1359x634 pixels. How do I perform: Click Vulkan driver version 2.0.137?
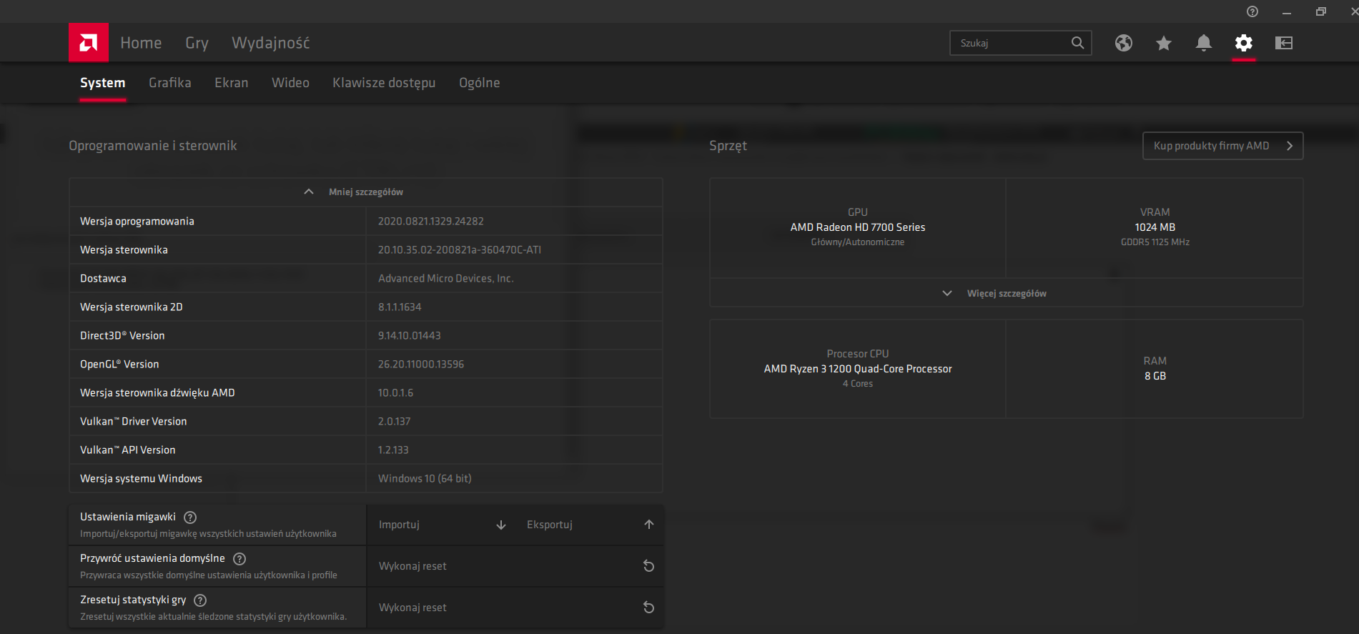pos(395,422)
